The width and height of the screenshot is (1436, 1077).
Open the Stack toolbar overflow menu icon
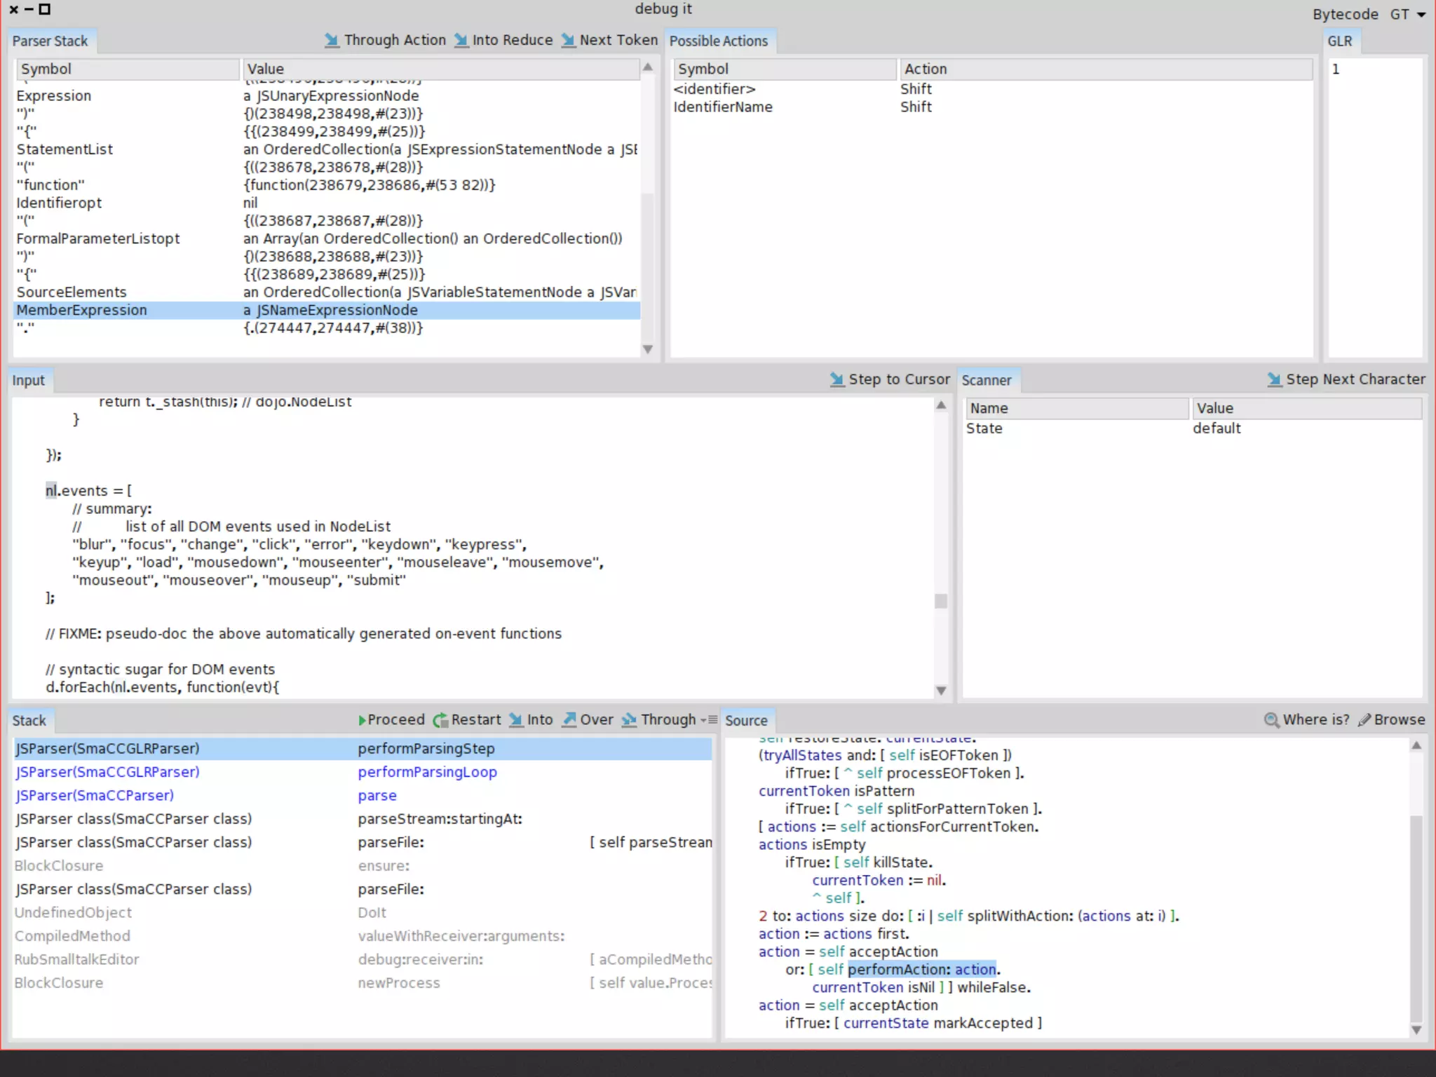click(709, 720)
